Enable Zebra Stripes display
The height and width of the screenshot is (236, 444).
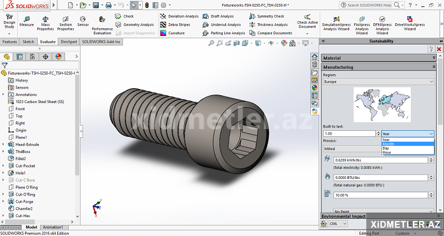point(179,24)
